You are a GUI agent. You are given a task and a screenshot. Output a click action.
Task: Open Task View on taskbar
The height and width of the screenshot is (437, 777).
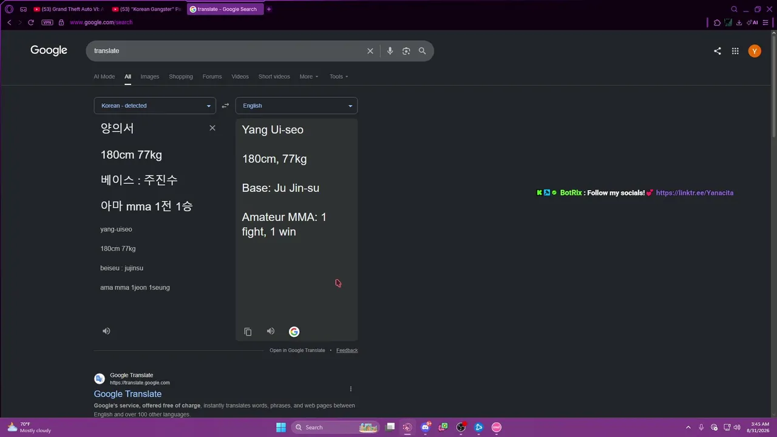(390, 427)
